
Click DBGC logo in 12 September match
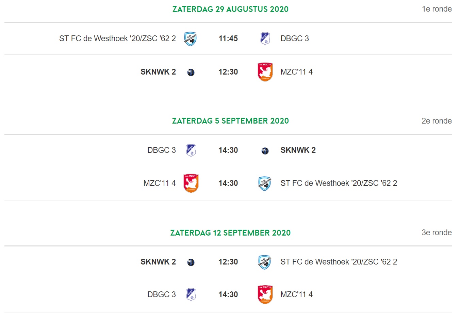[191, 295]
